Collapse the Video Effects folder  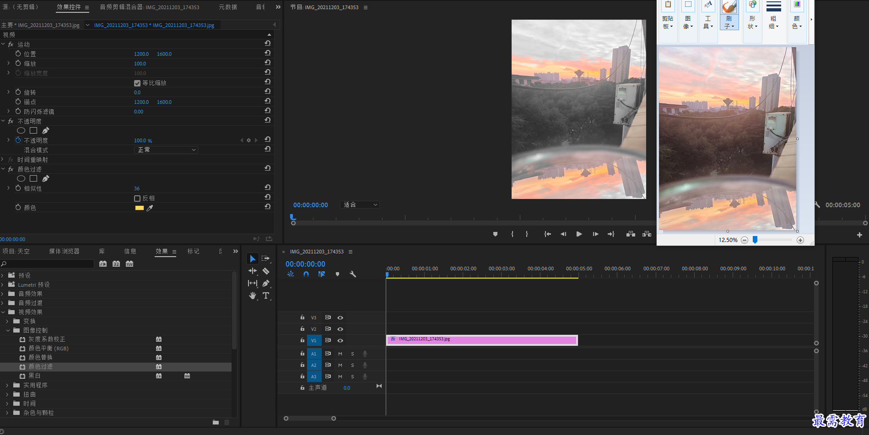click(x=3, y=312)
